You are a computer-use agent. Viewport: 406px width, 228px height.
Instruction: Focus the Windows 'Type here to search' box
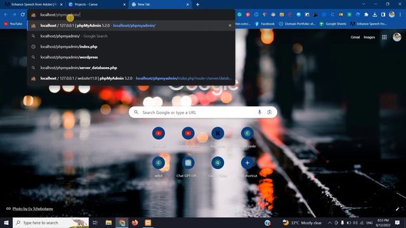pos(51,222)
